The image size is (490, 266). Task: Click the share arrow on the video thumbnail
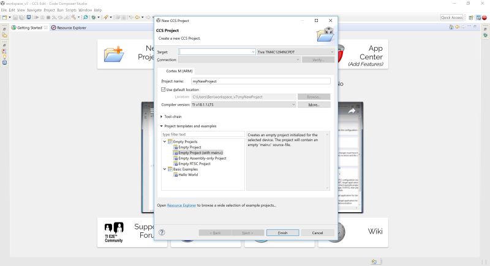pyautogui.click(x=352, y=111)
